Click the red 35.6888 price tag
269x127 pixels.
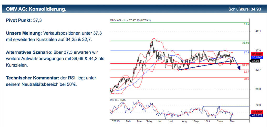point(256,54)
